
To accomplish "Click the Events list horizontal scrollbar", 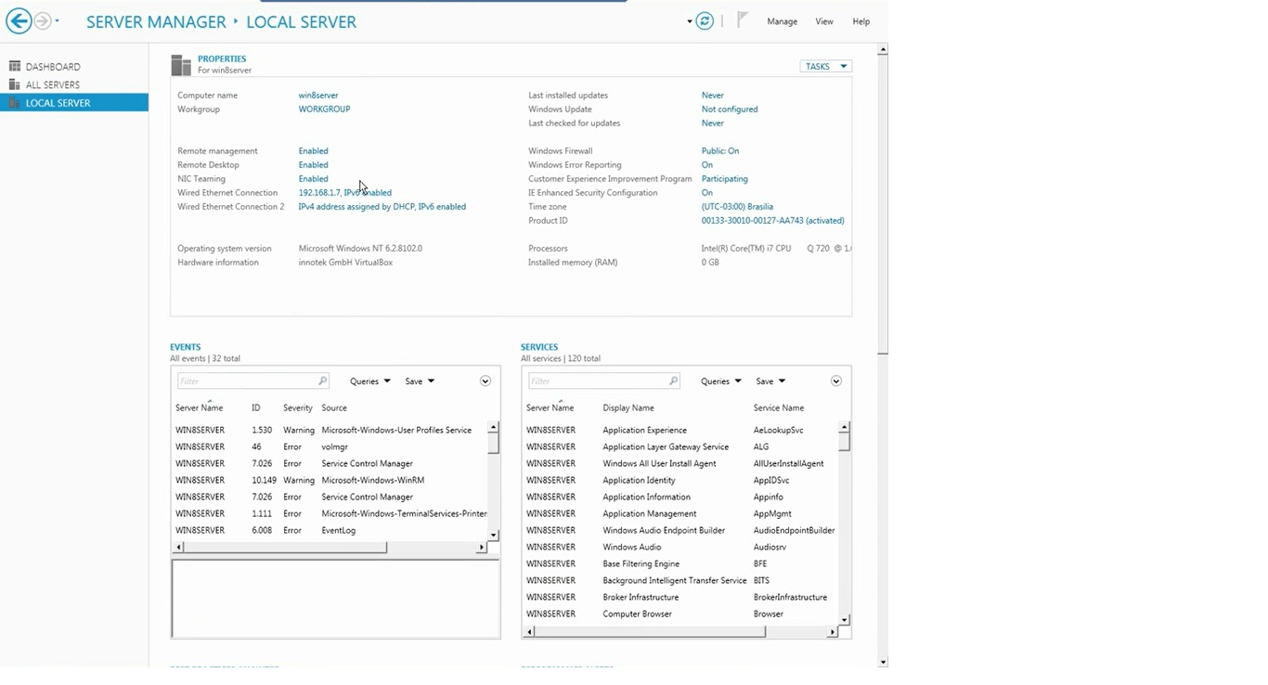I will [330, 548].
